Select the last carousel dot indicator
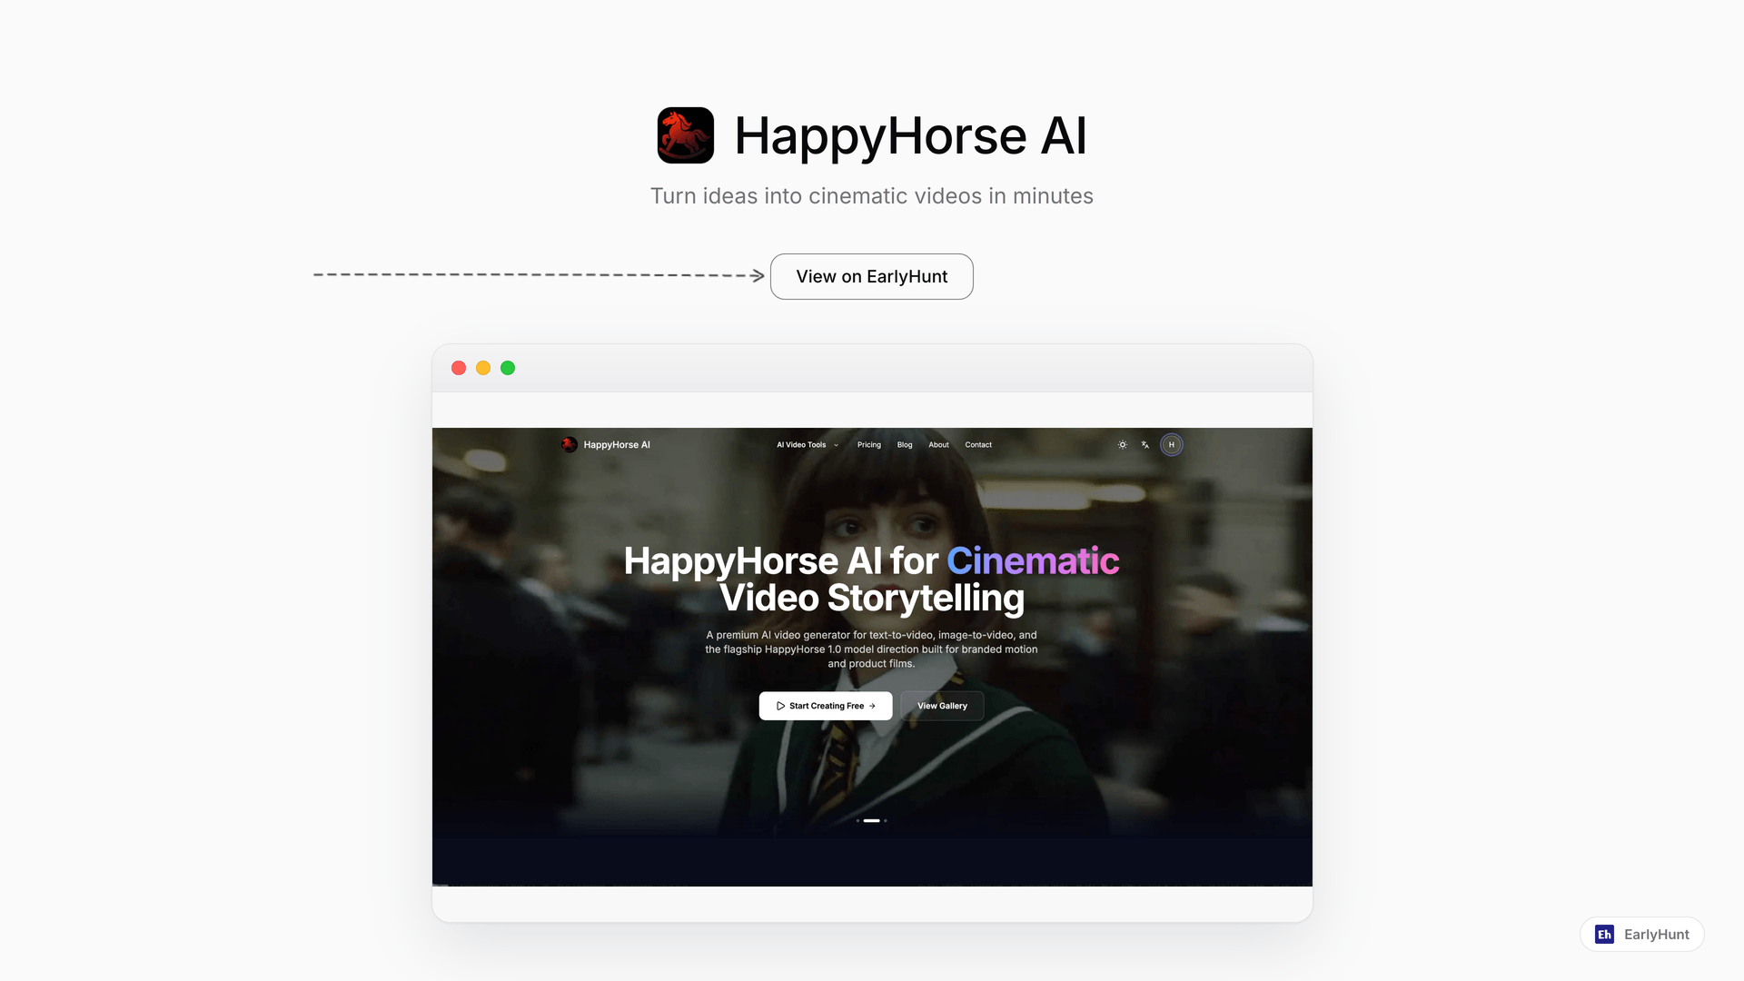This screenshot has width=1744, height=981. pos(885,820)
